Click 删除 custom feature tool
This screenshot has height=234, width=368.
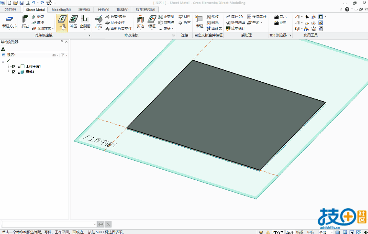pyautogui.click(x=212, y=23)
